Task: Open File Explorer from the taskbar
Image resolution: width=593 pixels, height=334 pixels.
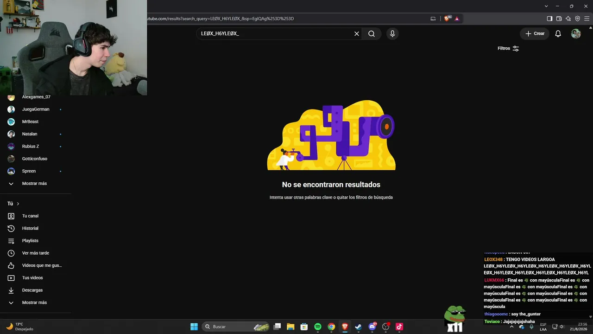Action: tap(290, 327)
